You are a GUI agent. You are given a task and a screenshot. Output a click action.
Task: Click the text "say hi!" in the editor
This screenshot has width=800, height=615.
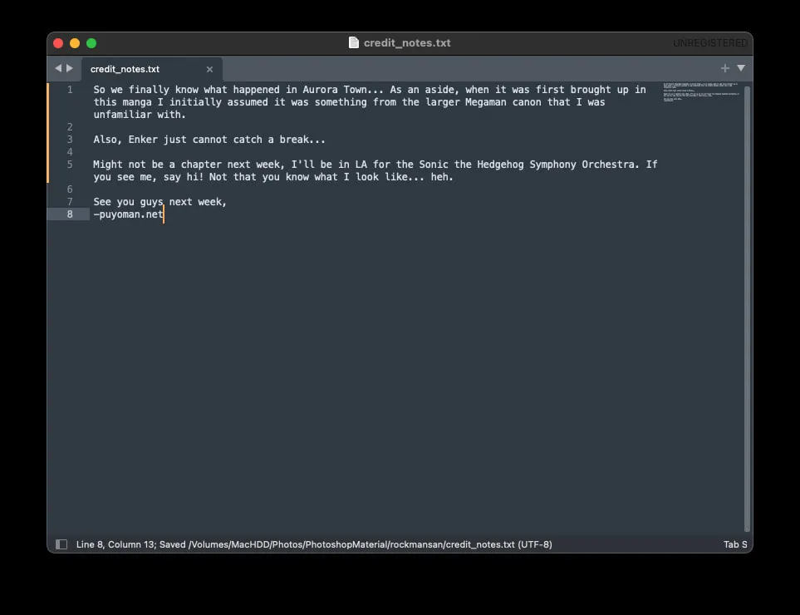click(183, 177)
